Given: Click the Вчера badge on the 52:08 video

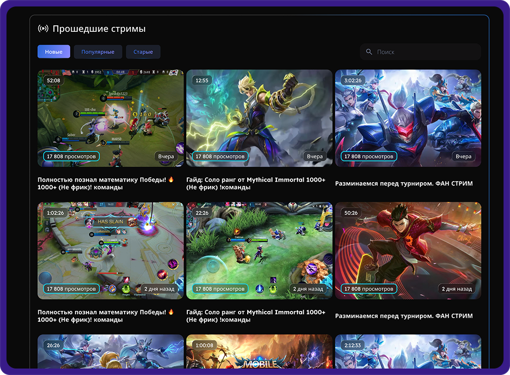Looking at the screenshot, I should click(166, 156).
